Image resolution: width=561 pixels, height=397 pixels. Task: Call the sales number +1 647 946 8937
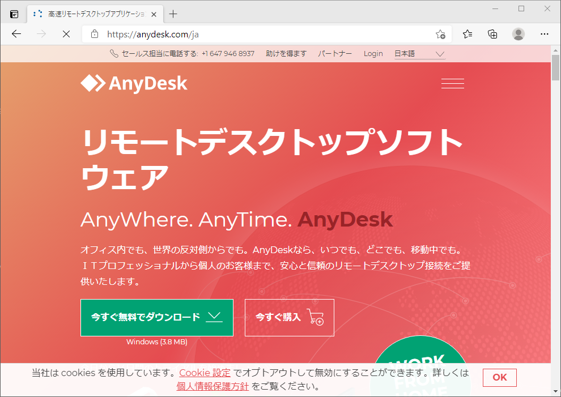[x=228, y=54]
